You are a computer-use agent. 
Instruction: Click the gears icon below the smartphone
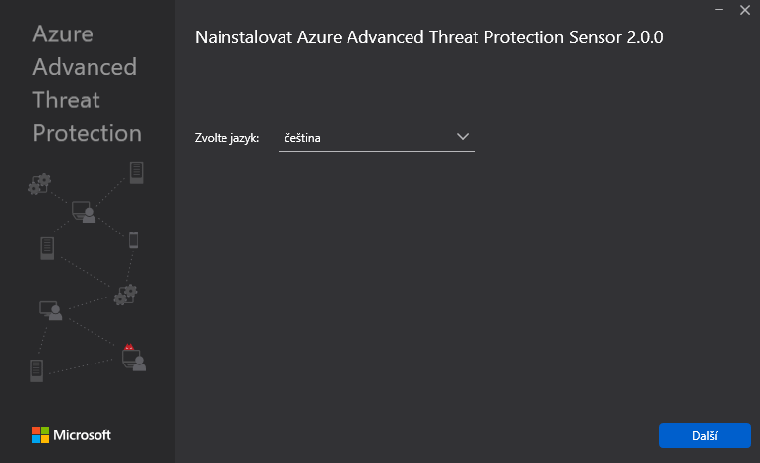click(125, 295)
